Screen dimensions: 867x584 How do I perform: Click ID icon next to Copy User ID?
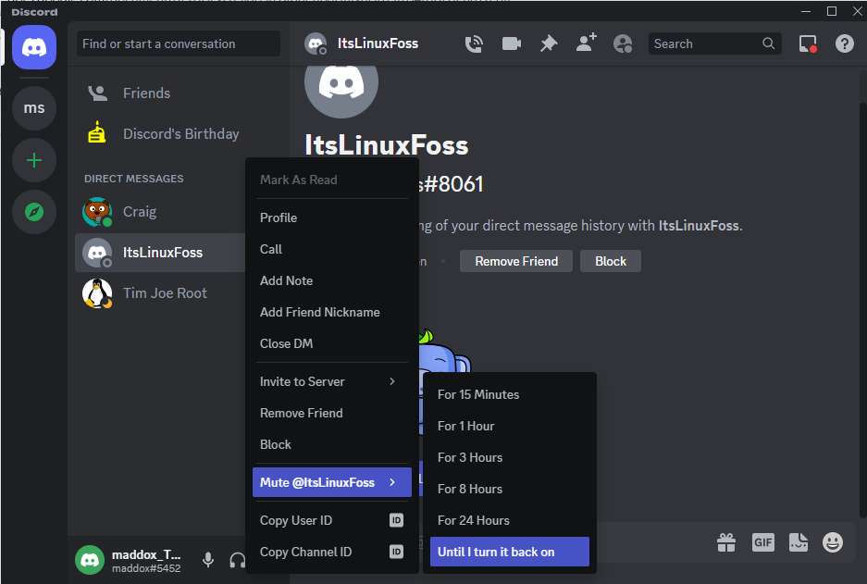pyautogui.click(x=396, y=520)
